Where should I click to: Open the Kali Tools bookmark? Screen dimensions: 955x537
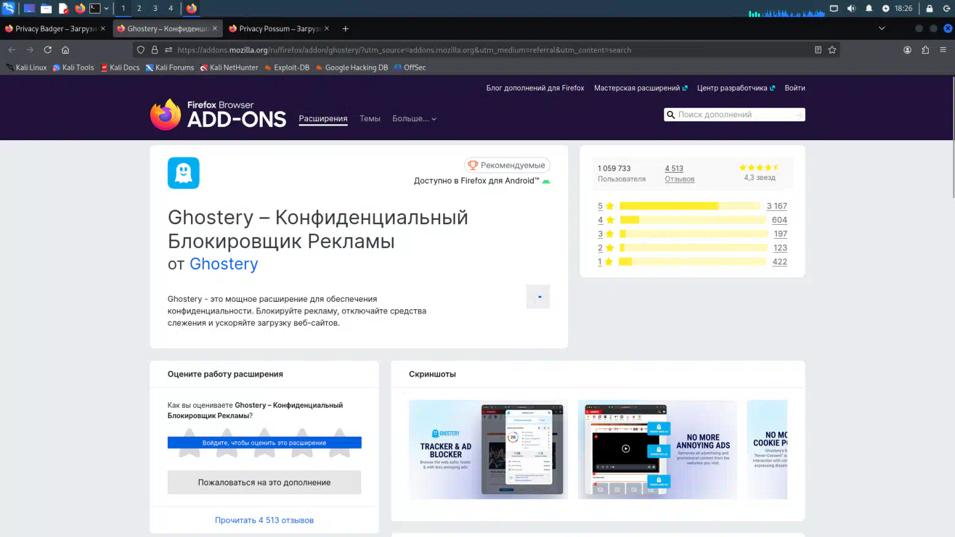coord(73,68)
